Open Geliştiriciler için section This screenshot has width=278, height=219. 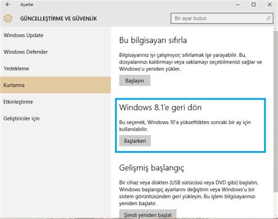[x=22, y=118]
